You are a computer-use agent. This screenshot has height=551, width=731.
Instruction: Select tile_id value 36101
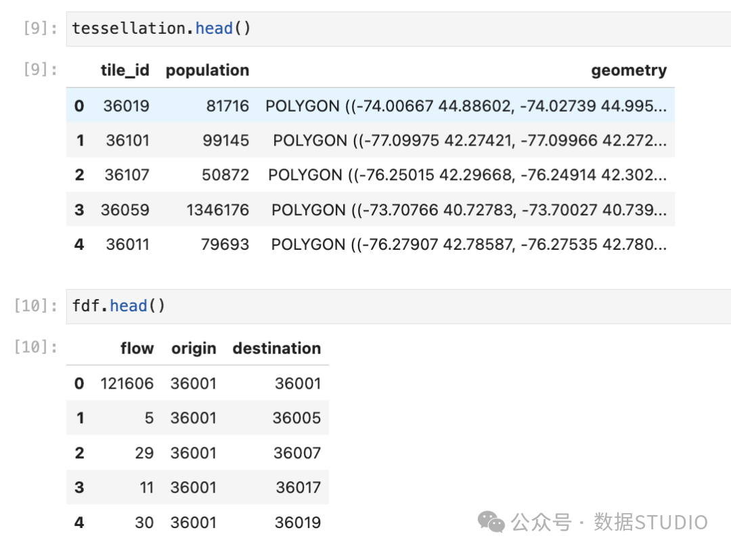click(128, 140)
